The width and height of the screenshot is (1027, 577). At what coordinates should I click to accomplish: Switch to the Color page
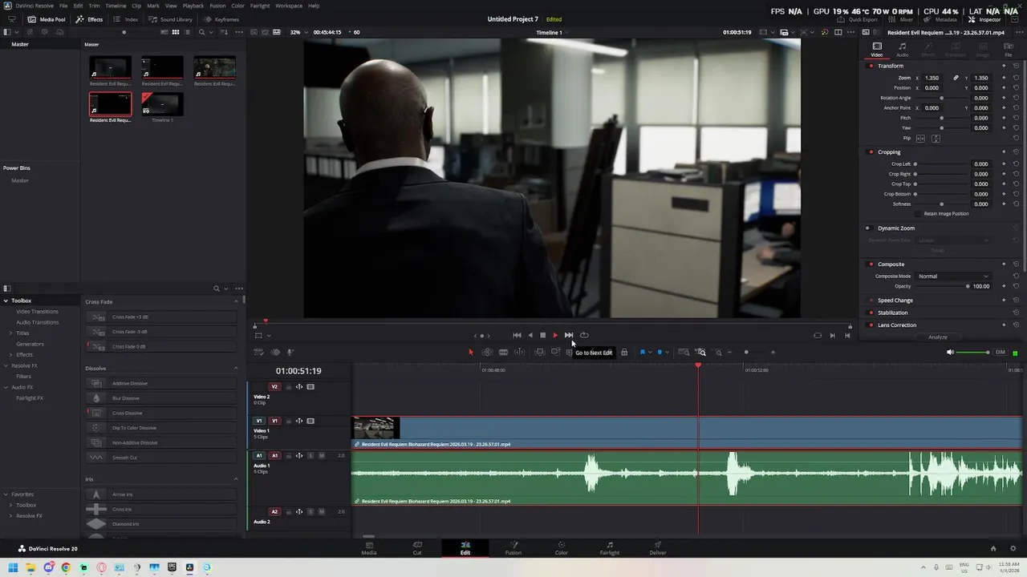point(561,548)
